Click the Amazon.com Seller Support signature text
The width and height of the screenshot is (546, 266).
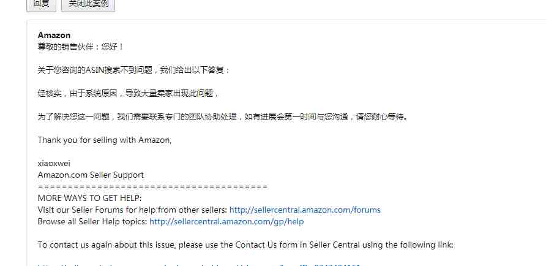tap(91, 175)
